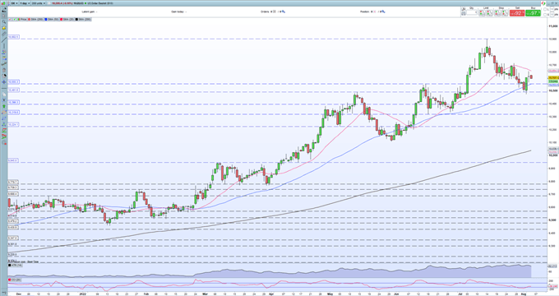559x296 pixels.
Task: Select the blue crosshair cursor tool
Action: pyautogui.click(x=4, y=82)
